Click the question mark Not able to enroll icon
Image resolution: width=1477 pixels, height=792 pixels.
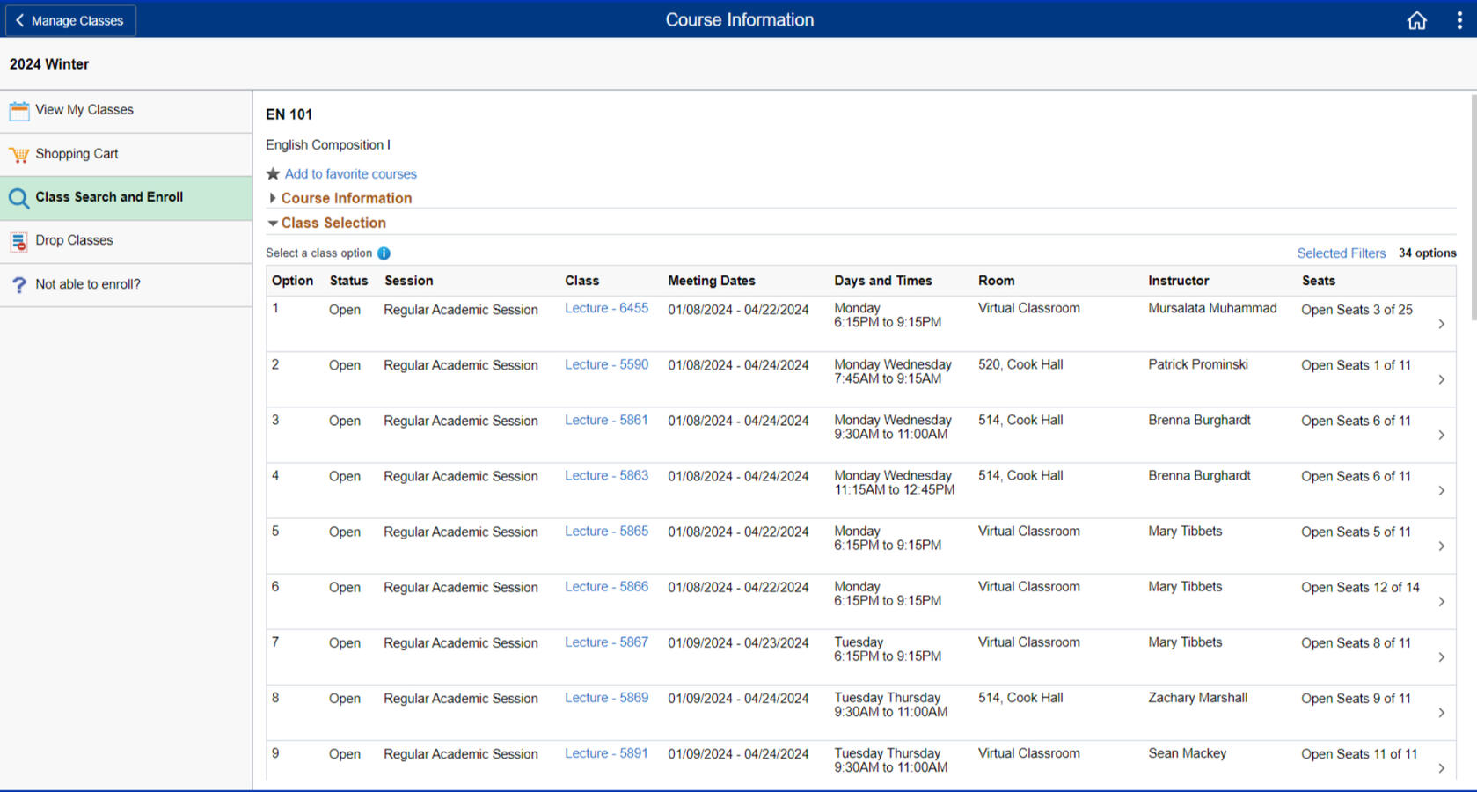pos(18,285)
